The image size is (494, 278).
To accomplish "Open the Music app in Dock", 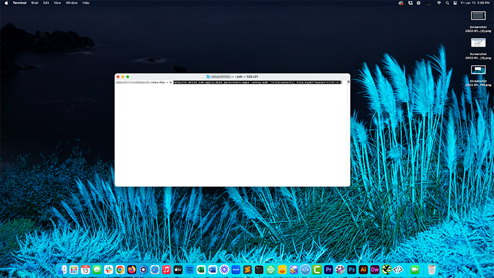I will pyautogui.click(x=166, y=269).
